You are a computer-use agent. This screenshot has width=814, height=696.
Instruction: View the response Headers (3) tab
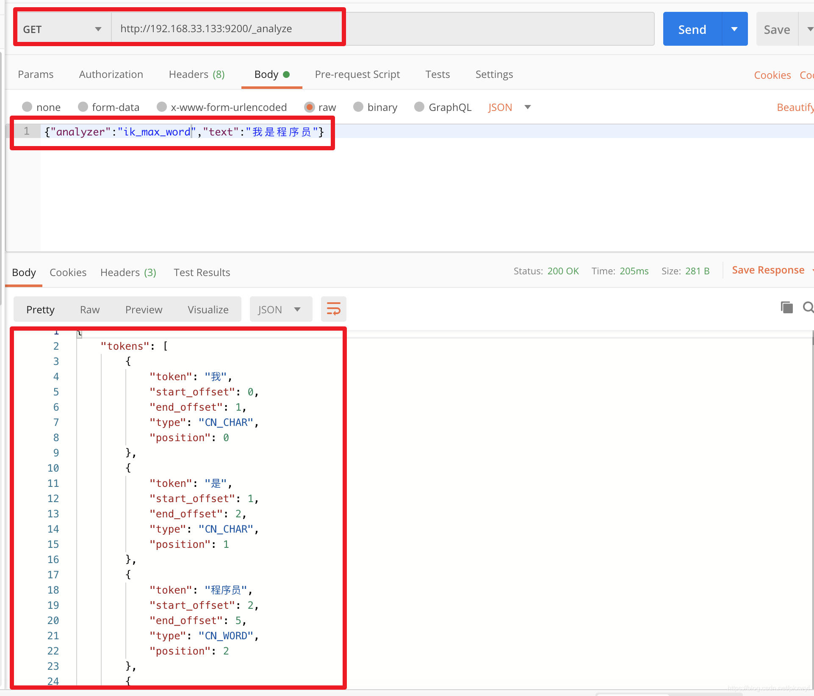(x=128, y=272)
